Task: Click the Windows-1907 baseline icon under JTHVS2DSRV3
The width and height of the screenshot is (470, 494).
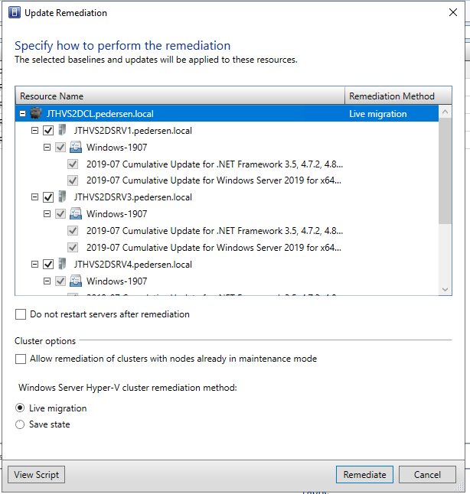Action: point(76,214)
